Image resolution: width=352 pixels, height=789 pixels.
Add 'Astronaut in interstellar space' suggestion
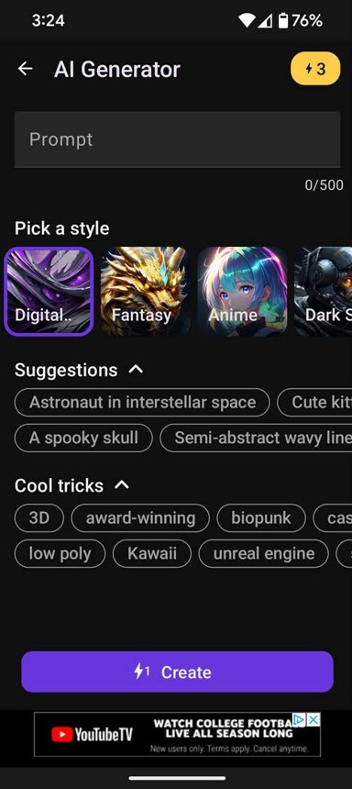tap(142, 403)
